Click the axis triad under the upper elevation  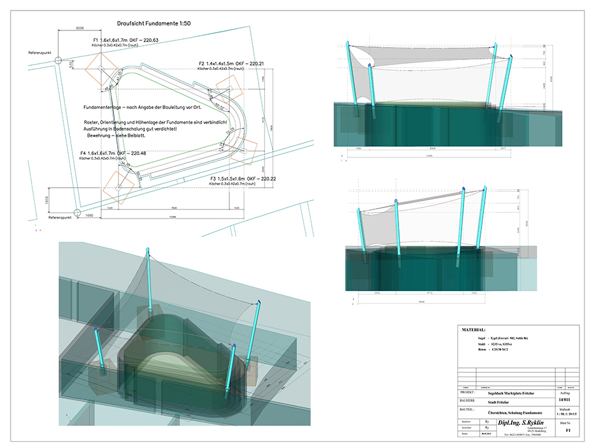[x=339, y=159]
